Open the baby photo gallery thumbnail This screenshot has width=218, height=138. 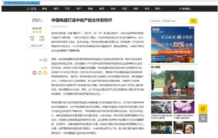click(184, 127)
